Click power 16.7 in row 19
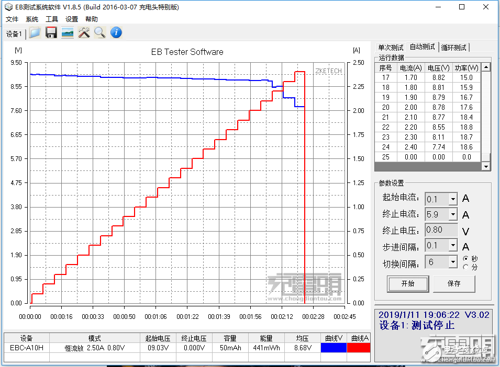Viewport: 500px width, 367px height. 466,97
